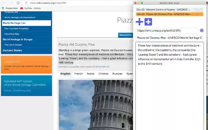Switch description language to Arabic
208x130 pixels.
[x=91, y=74]
